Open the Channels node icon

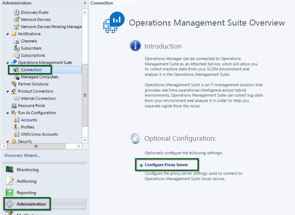pyautogui.click(x=17, y=41)
